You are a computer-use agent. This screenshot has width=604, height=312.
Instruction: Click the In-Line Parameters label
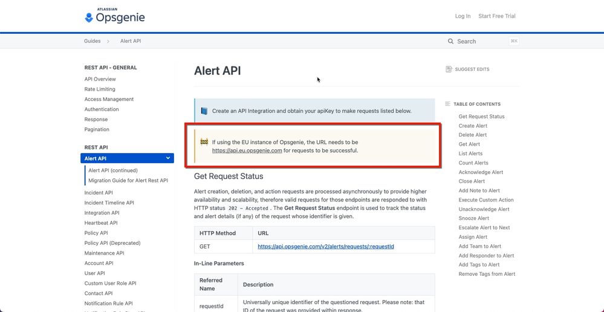point(219,264)
